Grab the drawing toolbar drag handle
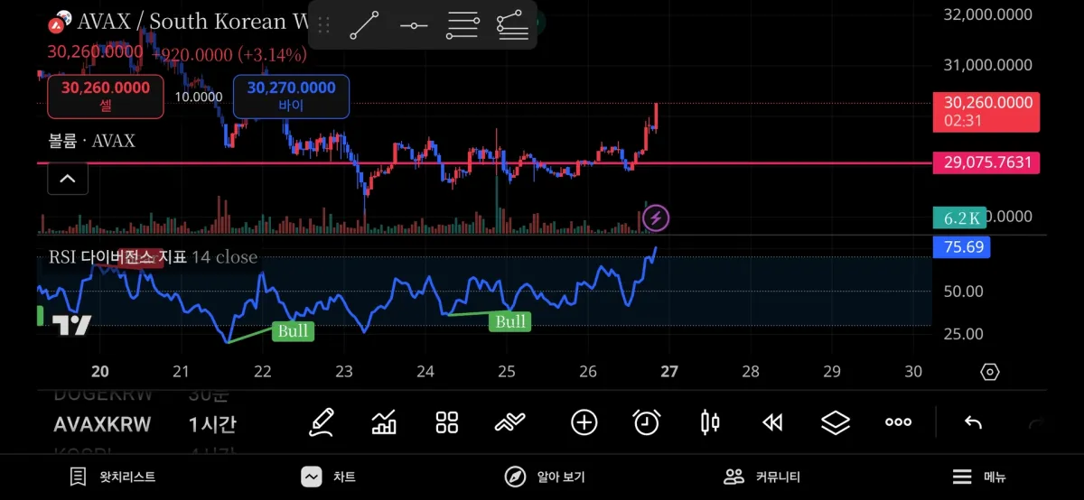The height and width of the screenshot is (500, 1084). click(x=324, y=25)
